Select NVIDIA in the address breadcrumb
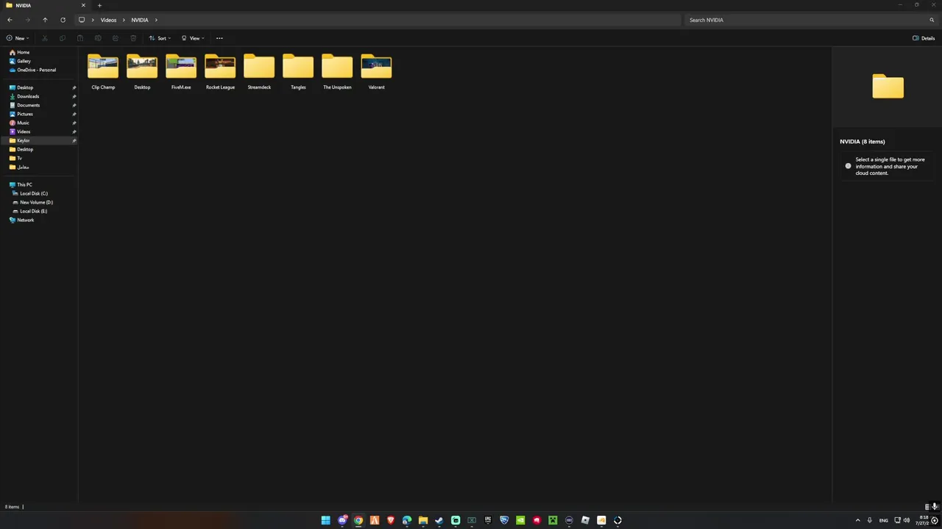The image size is (942, 529). 140,20
